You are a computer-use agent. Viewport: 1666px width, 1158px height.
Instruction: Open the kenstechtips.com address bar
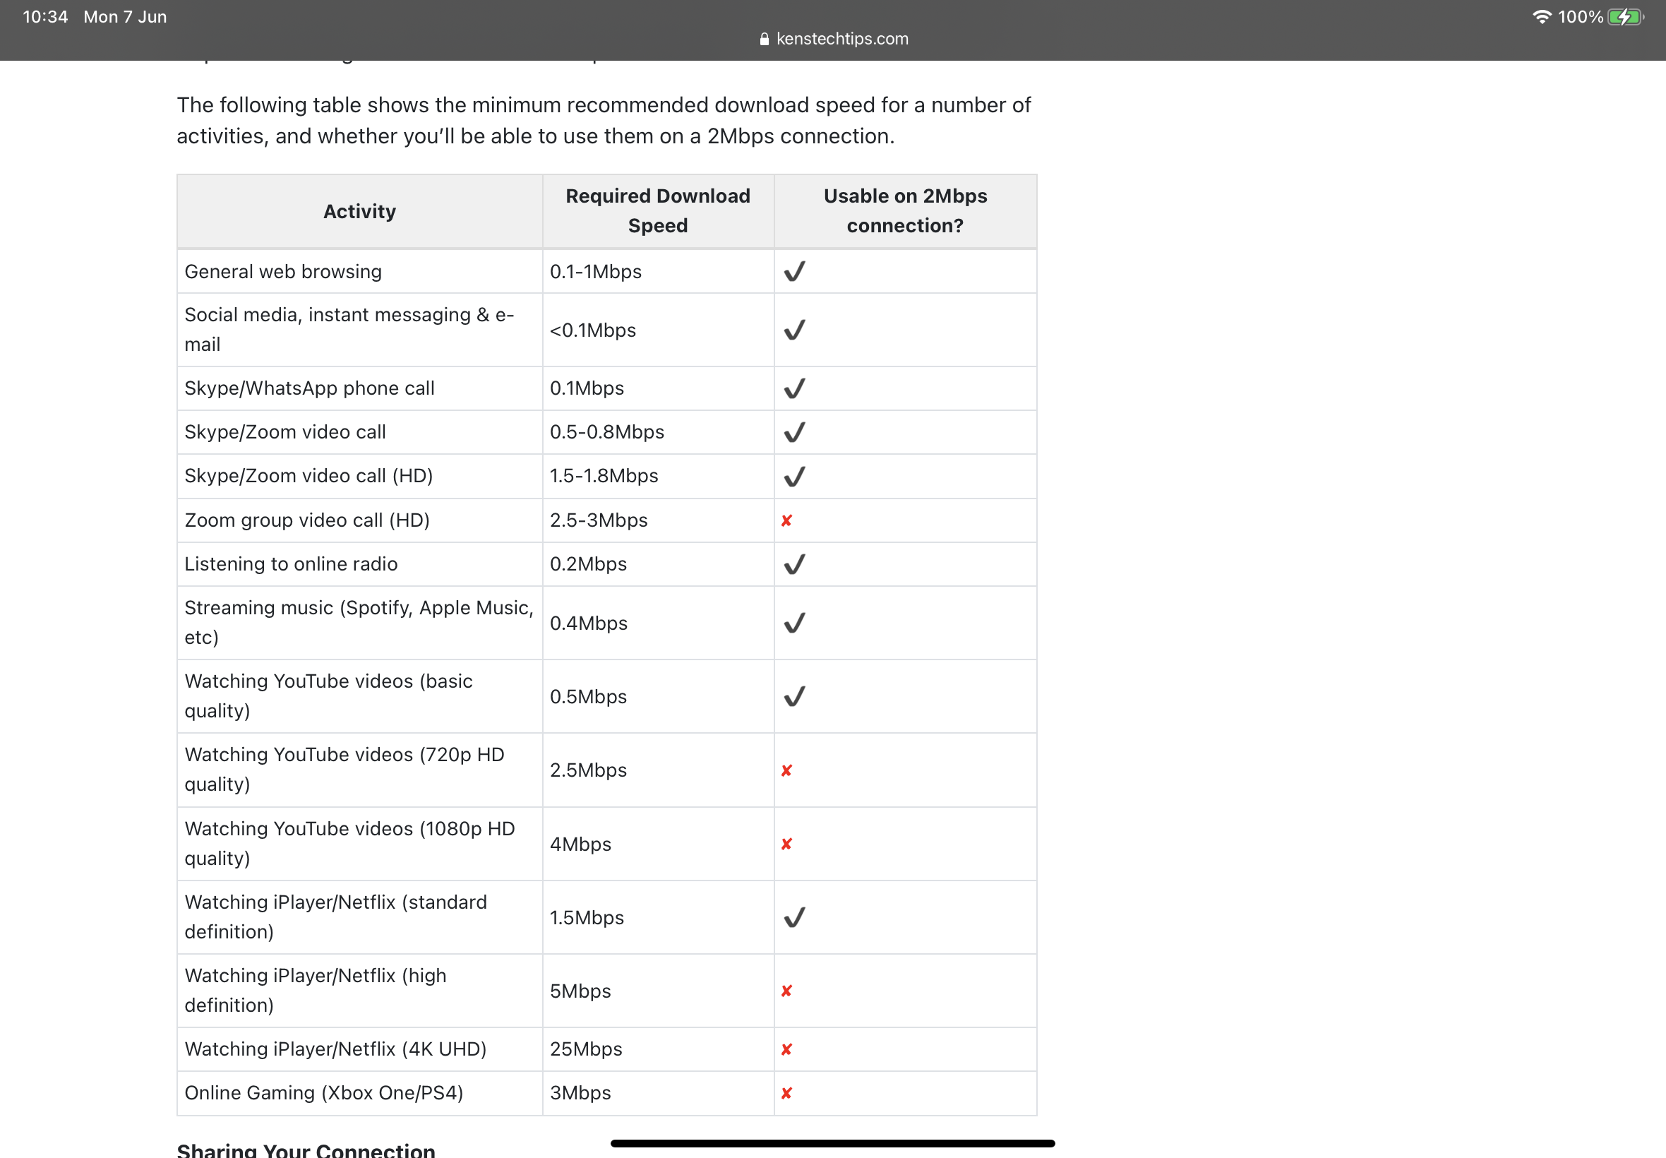834,39
